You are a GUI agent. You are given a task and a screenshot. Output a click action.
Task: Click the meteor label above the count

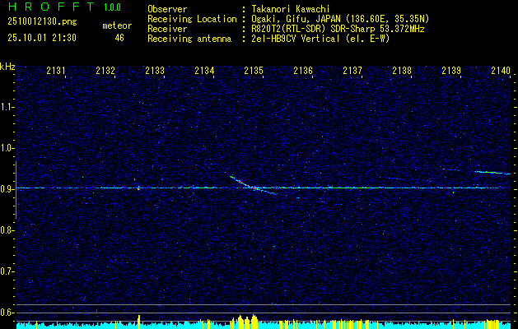(117, 25)
